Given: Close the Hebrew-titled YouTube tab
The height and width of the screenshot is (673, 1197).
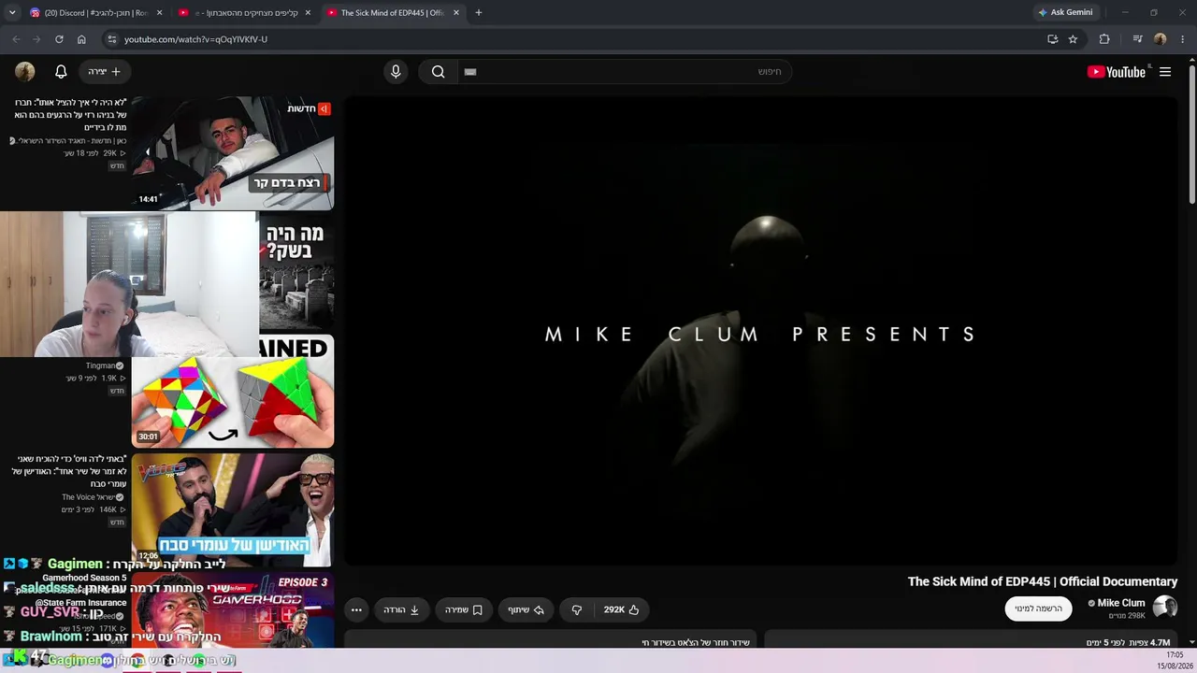Looking at the screenshot, I should 308,13.
